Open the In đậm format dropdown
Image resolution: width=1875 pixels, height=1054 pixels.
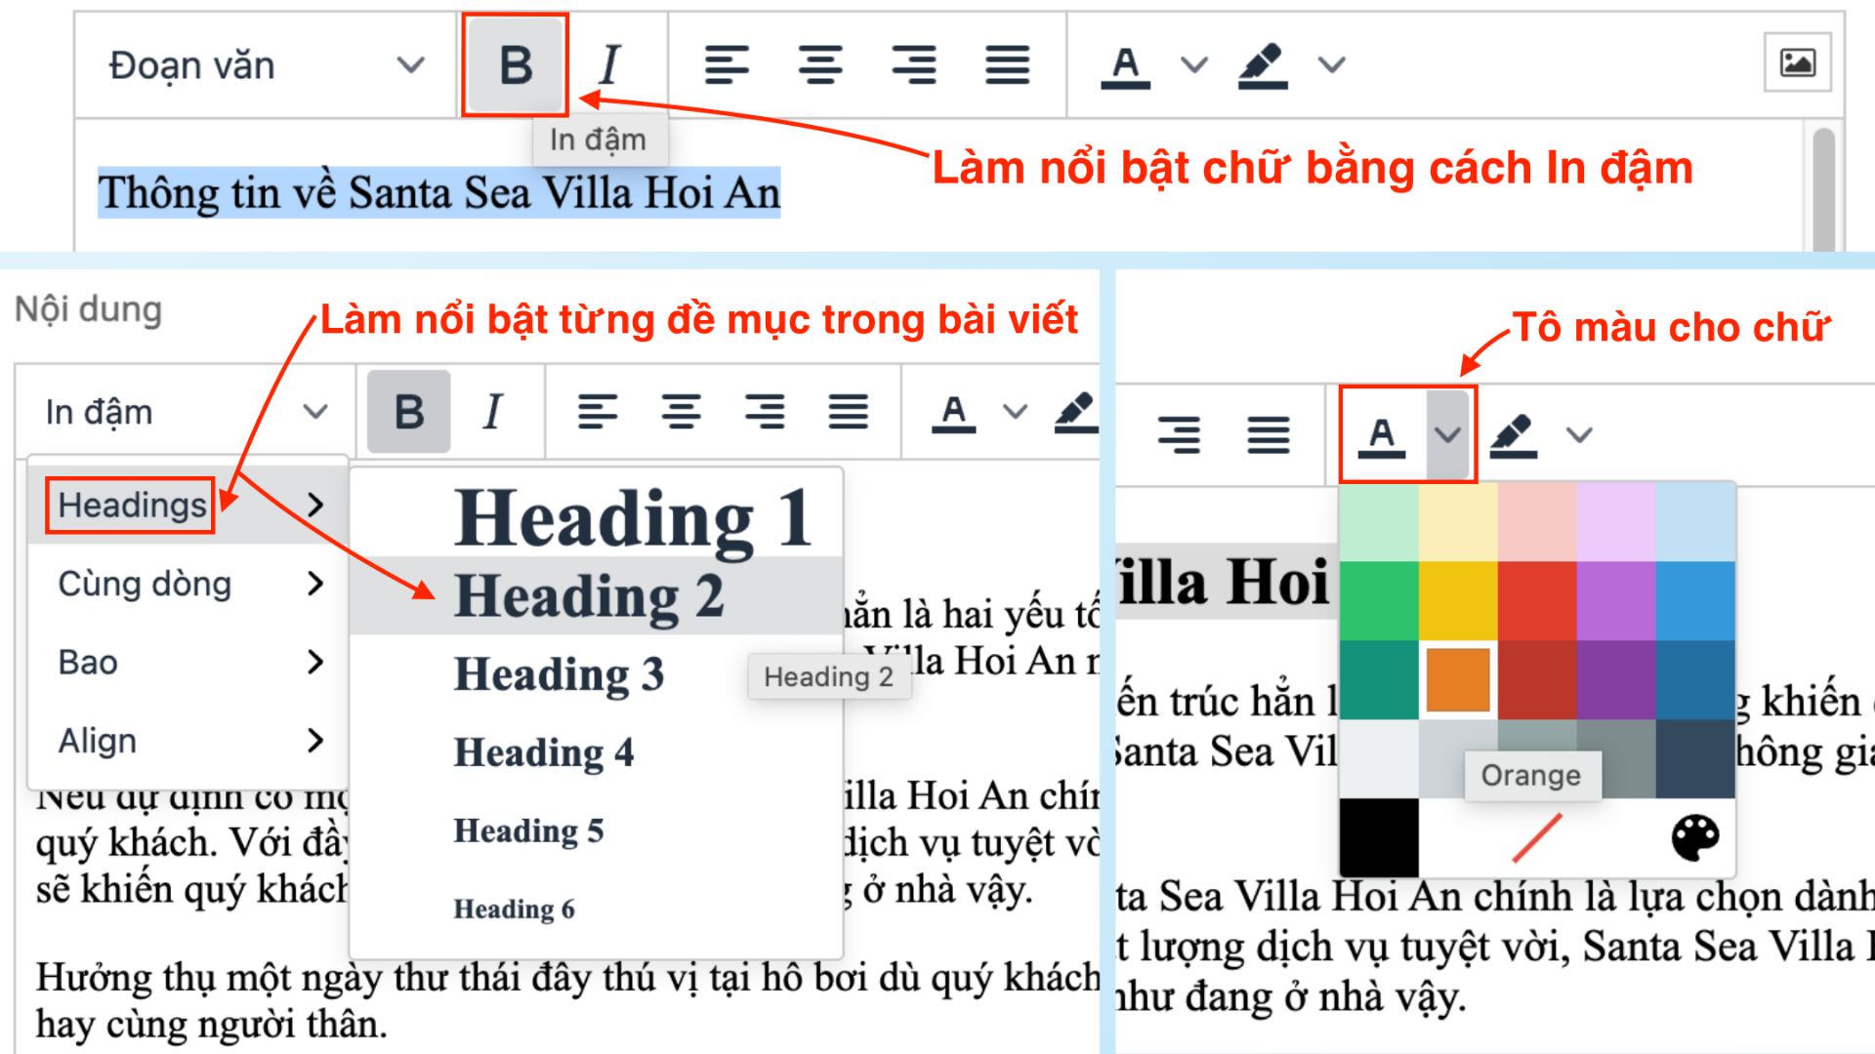[x=186, y=412]
